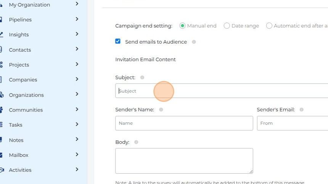Expand the Mailbox submenu chevron

click(x=77, y=155)
